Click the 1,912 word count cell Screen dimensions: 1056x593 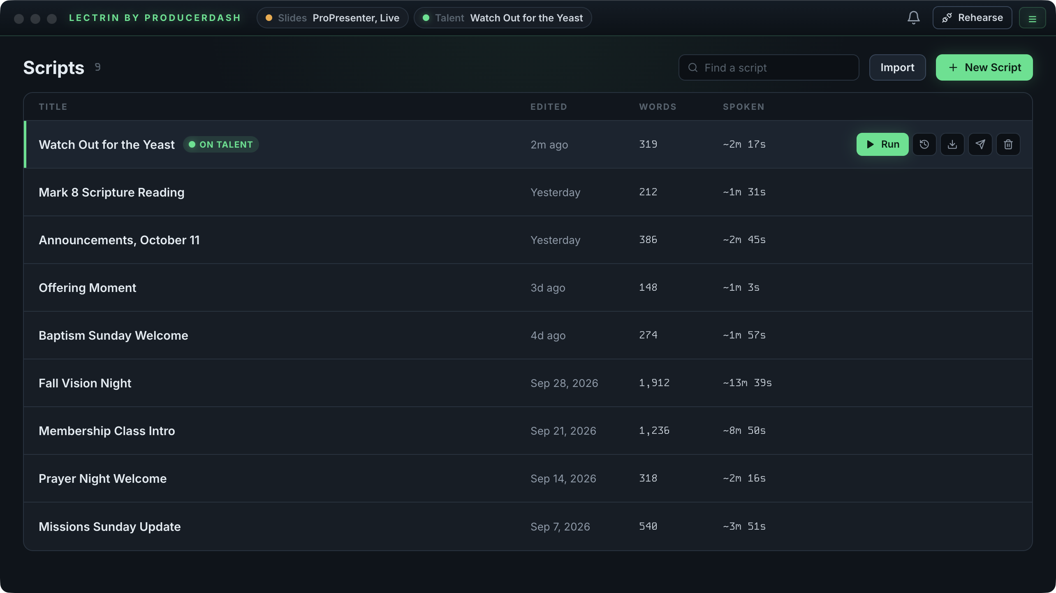click(x=654, y=383)
